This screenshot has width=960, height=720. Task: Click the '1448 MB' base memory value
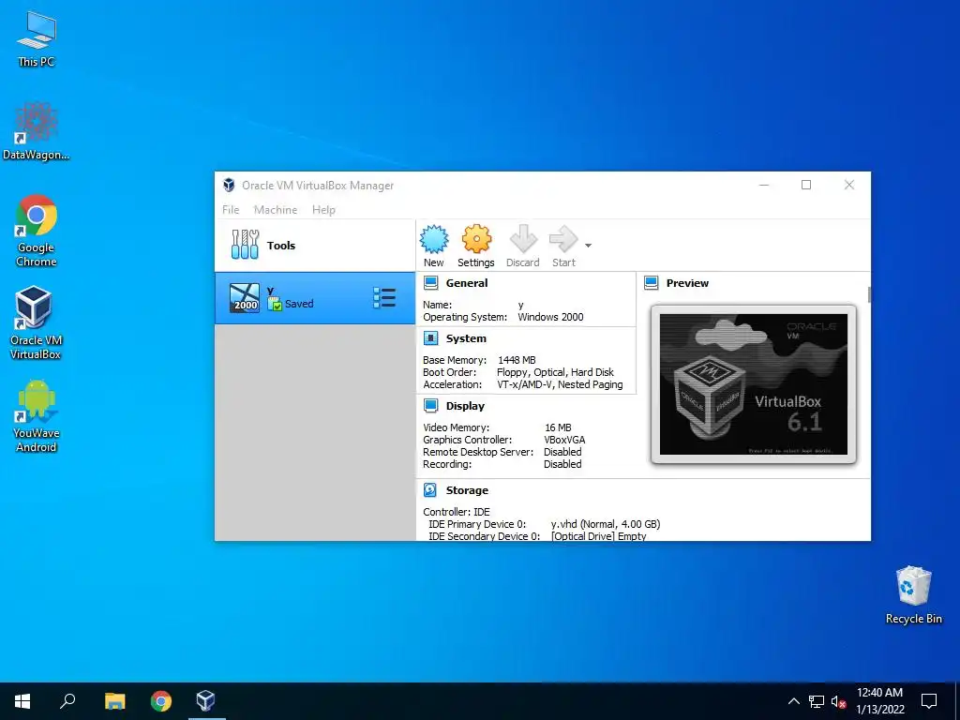(x=517, y=360)
